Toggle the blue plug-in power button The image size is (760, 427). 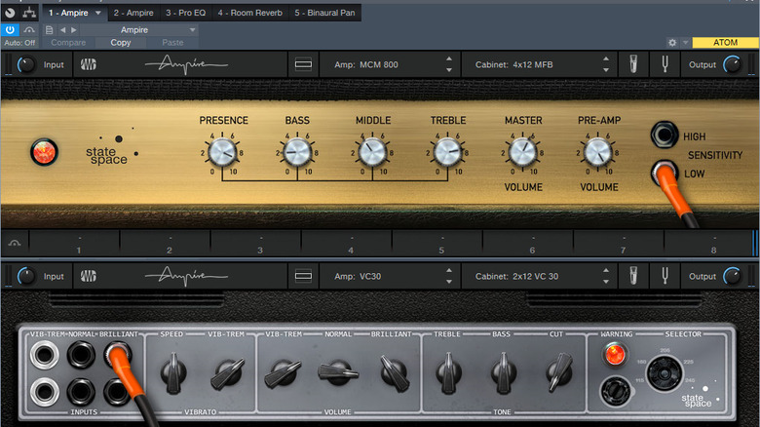[10, 30]
